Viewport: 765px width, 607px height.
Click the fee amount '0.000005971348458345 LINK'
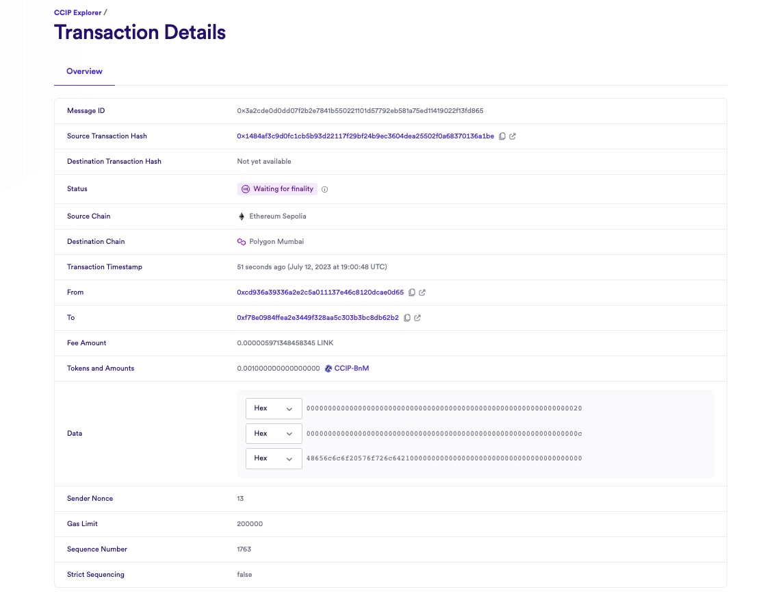pos(285,343)
